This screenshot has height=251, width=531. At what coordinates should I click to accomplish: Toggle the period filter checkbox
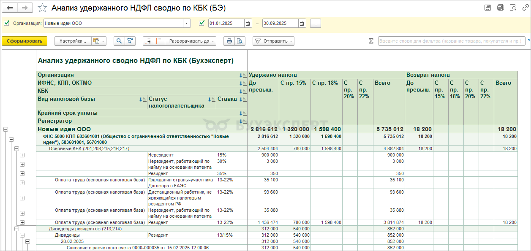[202, 23]
